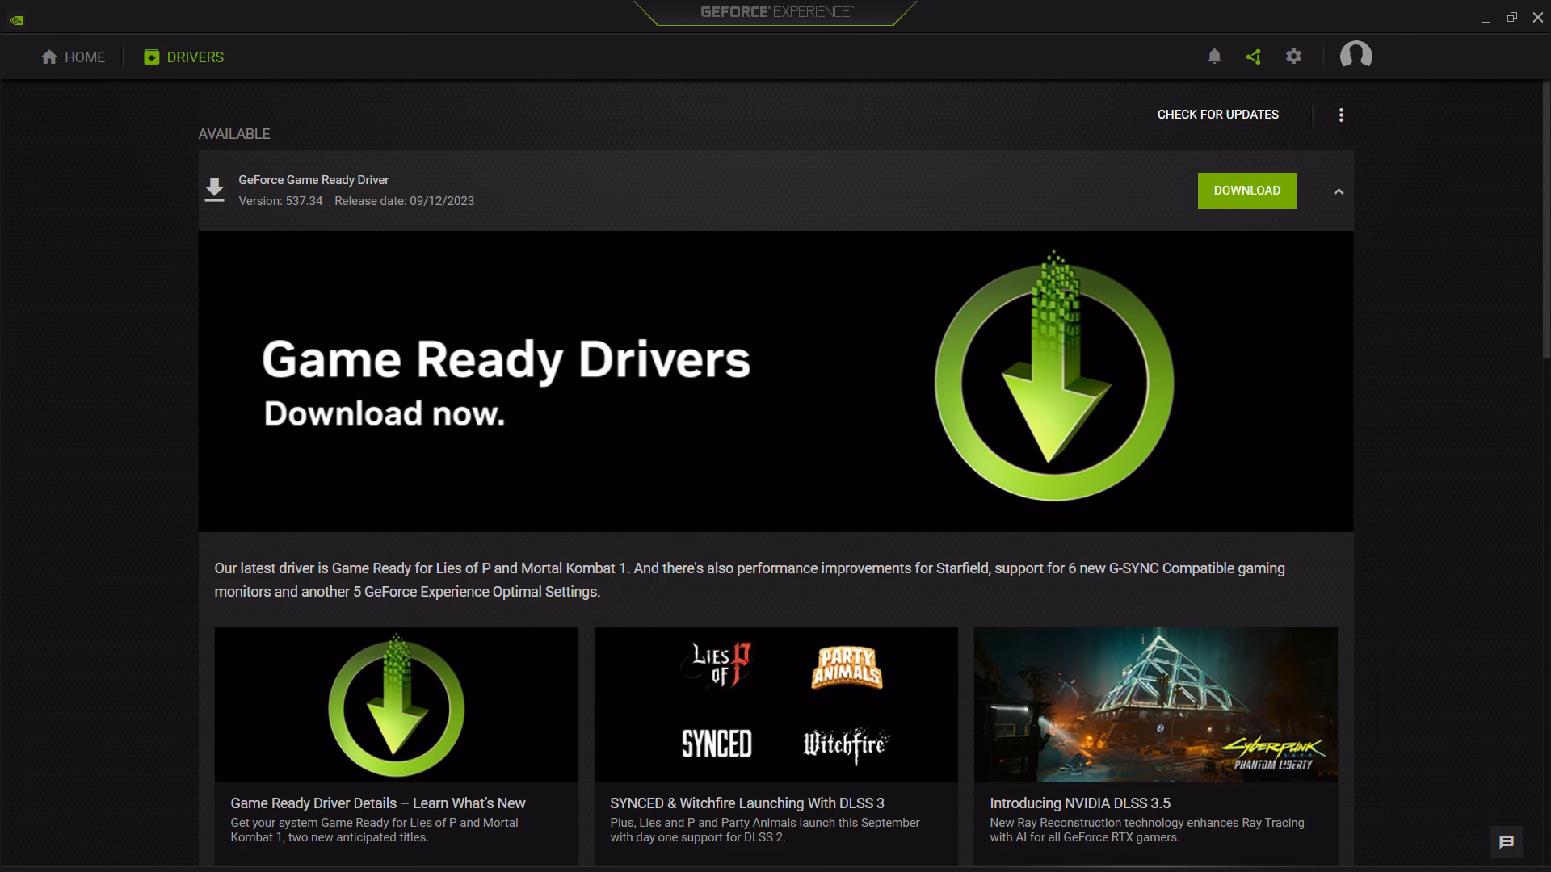Open 'Game Ready Driver Details – Learn What's New' link

pos(378,803)
